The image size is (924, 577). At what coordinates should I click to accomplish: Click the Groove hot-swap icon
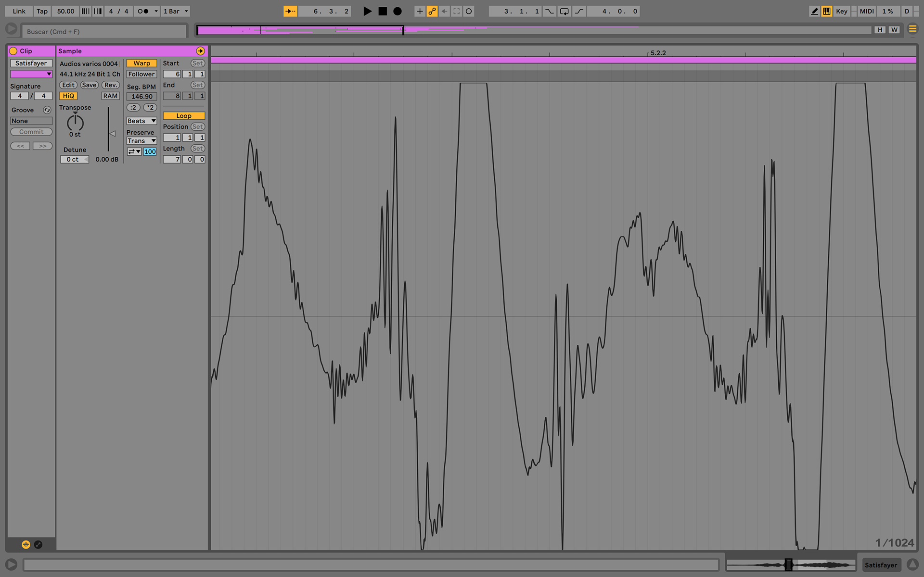(47, 110)
